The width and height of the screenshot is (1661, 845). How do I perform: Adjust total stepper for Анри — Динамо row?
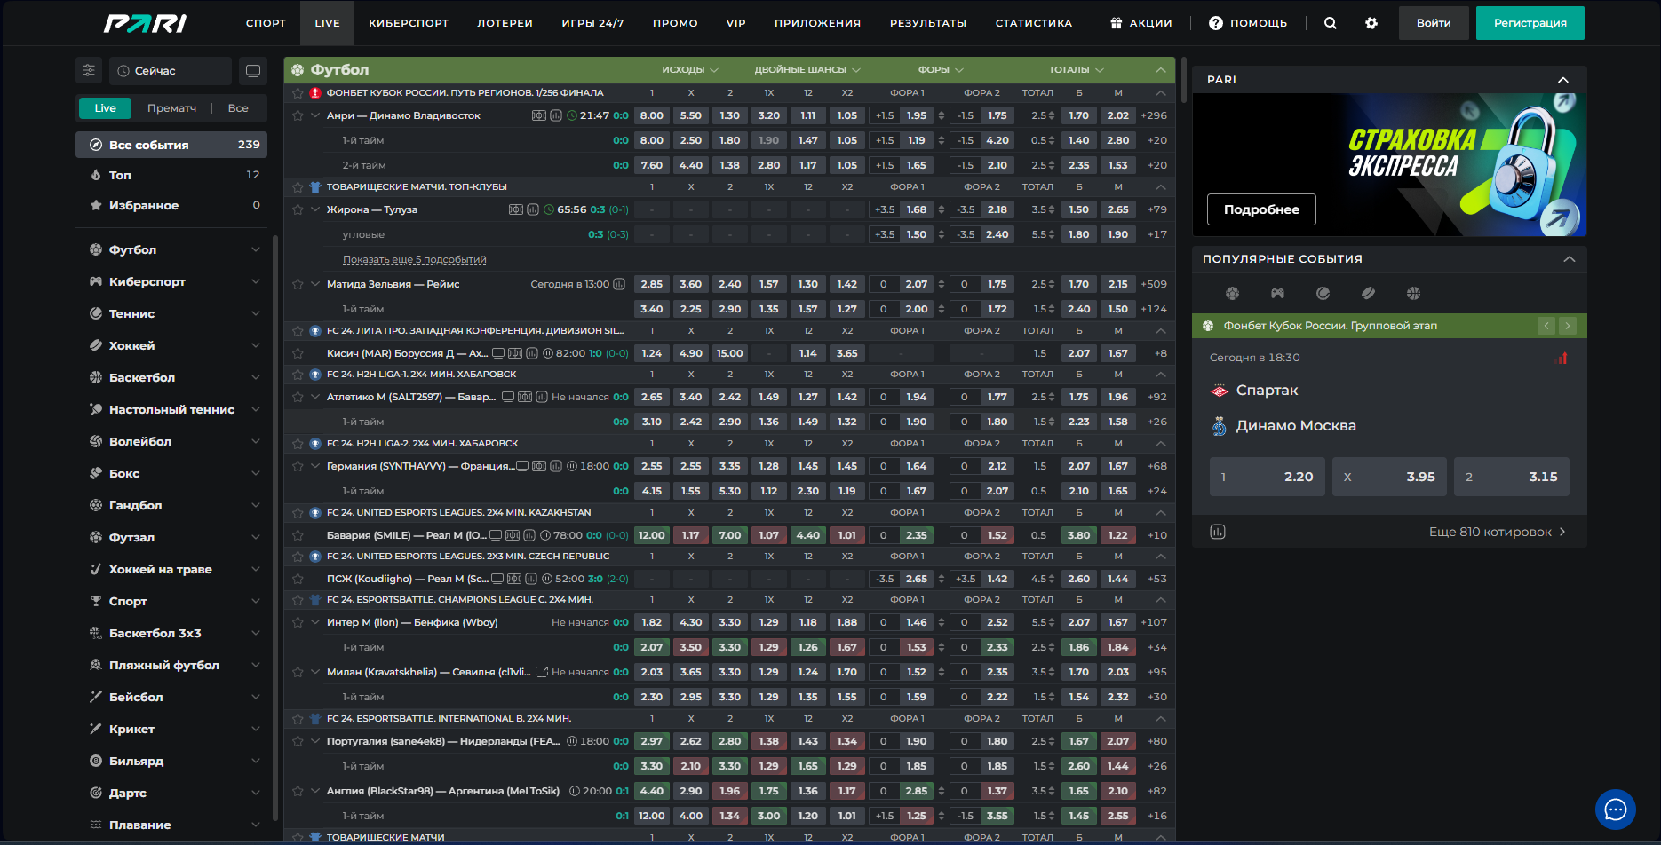point(1051,115)
